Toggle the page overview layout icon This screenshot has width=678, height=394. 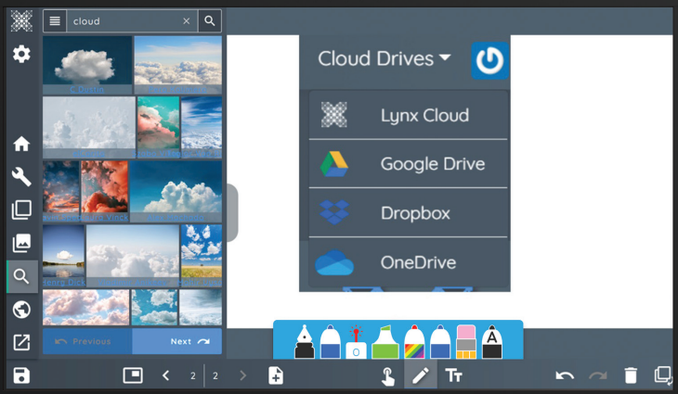click(133, 375)
